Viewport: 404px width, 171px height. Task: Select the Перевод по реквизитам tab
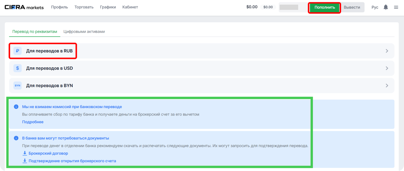[x=32, y=32]
